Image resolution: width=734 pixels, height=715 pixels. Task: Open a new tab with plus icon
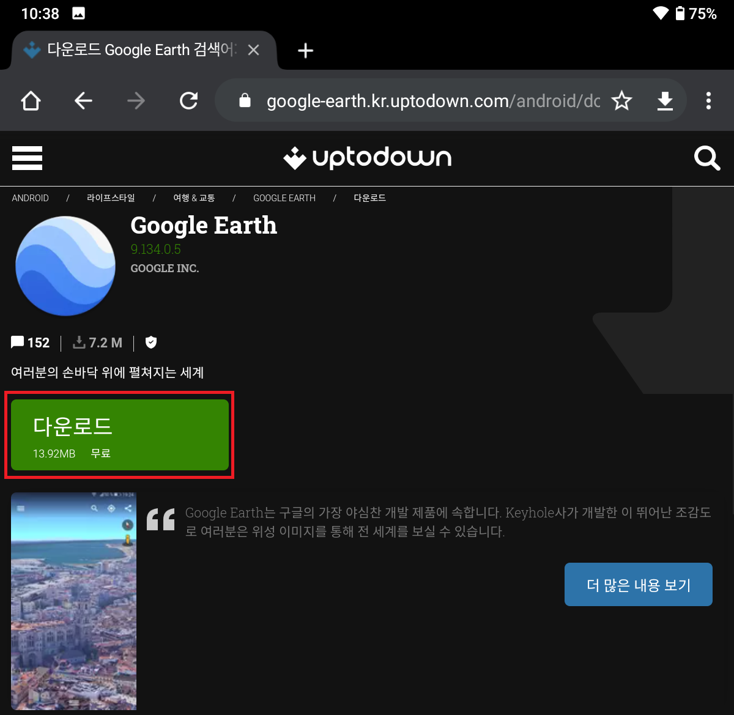[x=305, y=50]
